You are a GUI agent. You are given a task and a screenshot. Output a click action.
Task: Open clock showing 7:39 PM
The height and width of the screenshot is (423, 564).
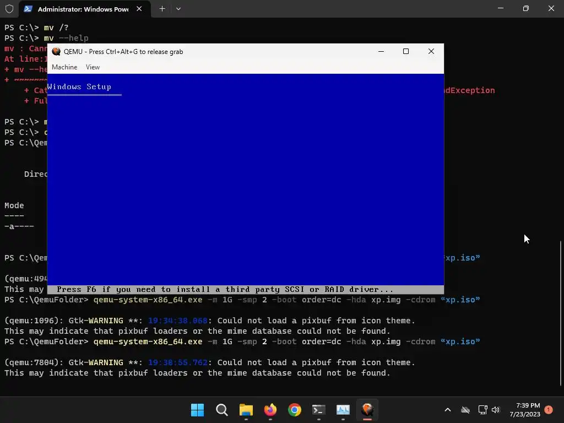pos(525,410)
